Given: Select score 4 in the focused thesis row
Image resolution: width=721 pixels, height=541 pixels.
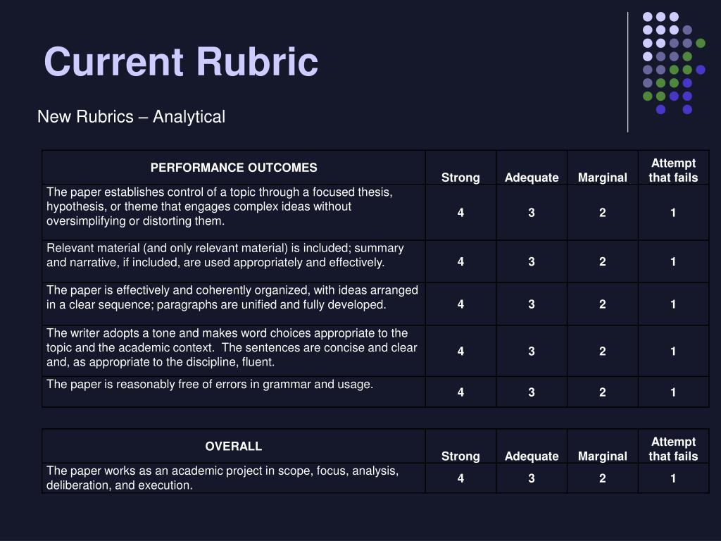Looking at the screenshot, I should 460,213.
